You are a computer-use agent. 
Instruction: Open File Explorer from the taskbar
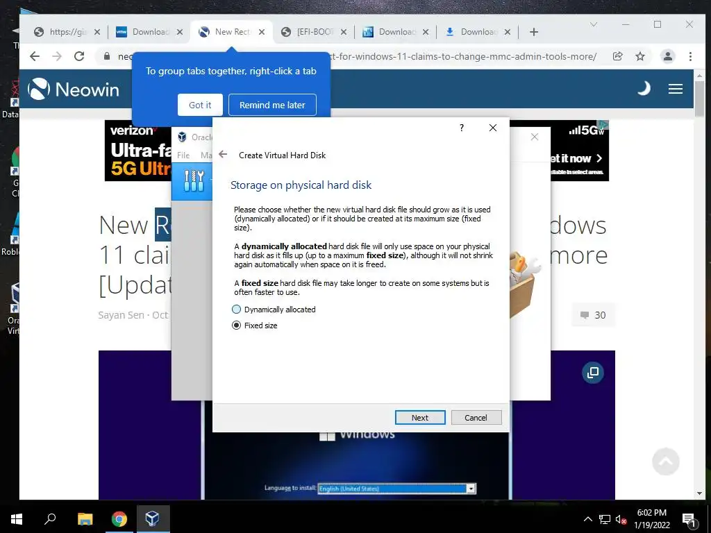coord(85,519)
